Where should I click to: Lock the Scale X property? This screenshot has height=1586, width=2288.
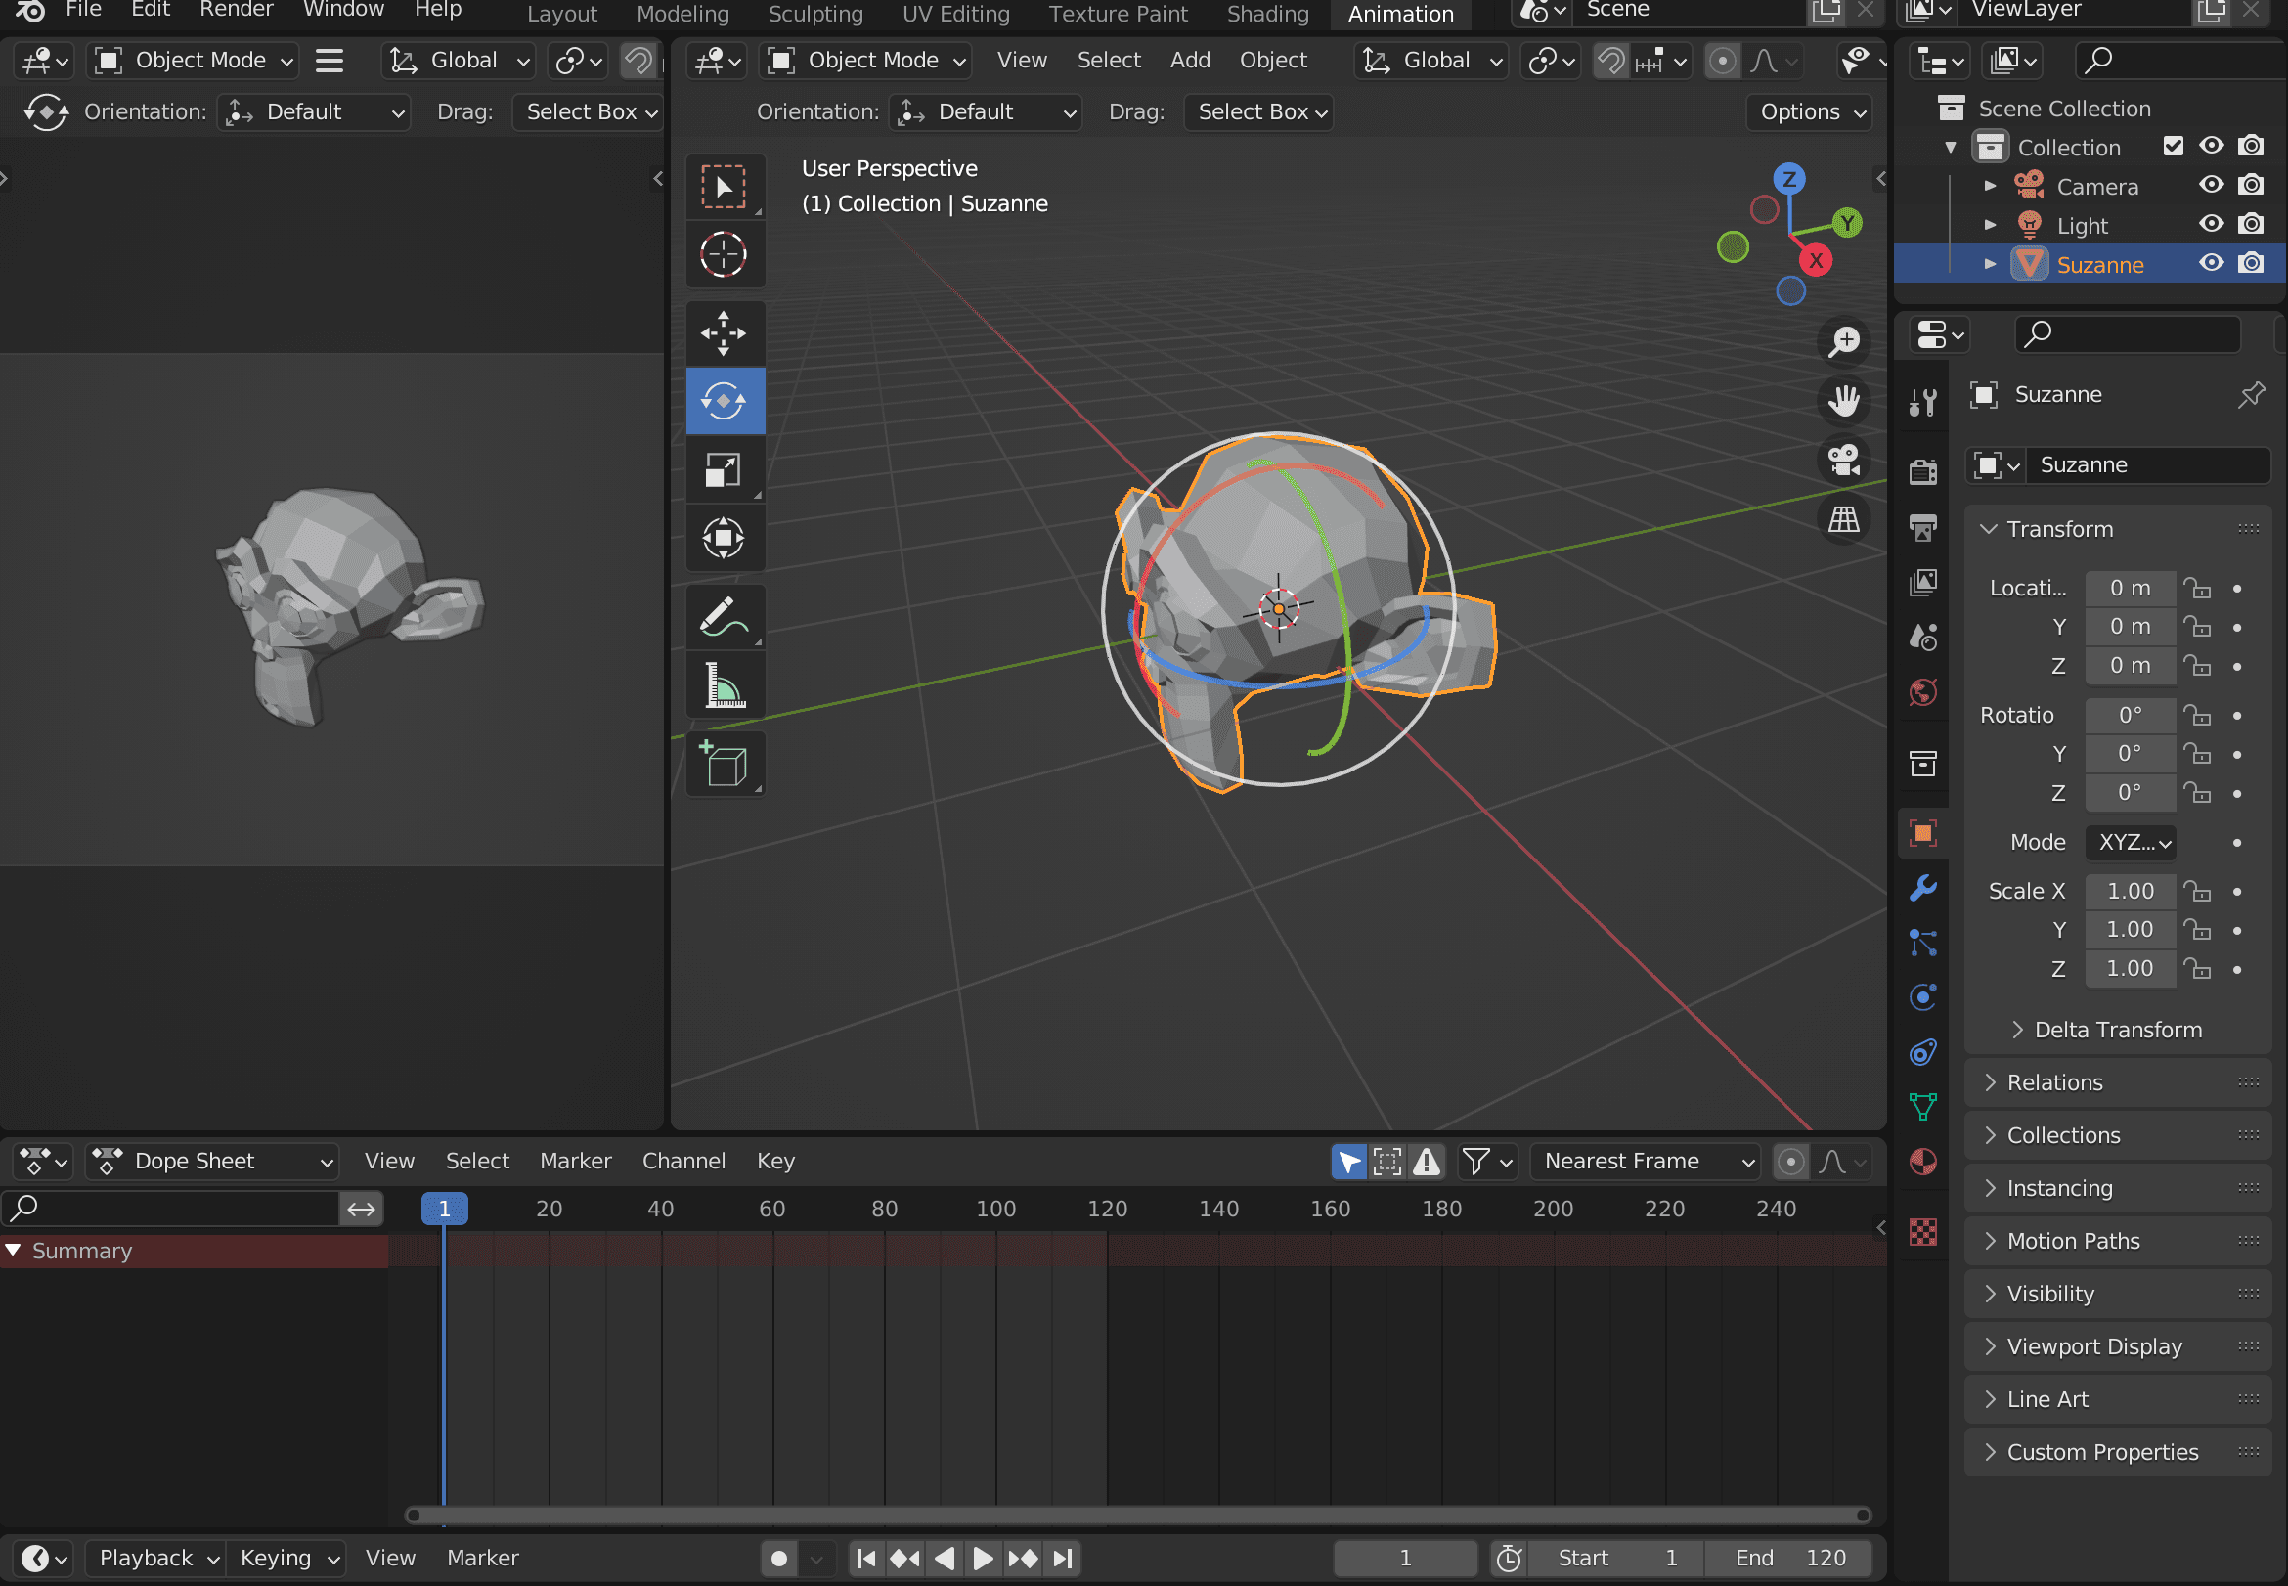[x=2197, y=892]
